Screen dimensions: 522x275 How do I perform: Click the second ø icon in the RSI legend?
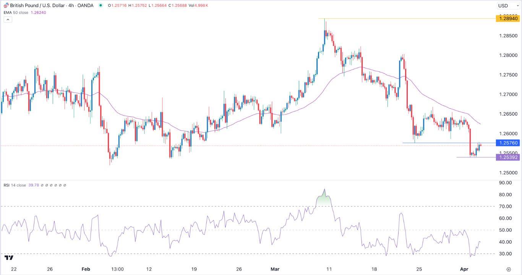click(47, 185)
